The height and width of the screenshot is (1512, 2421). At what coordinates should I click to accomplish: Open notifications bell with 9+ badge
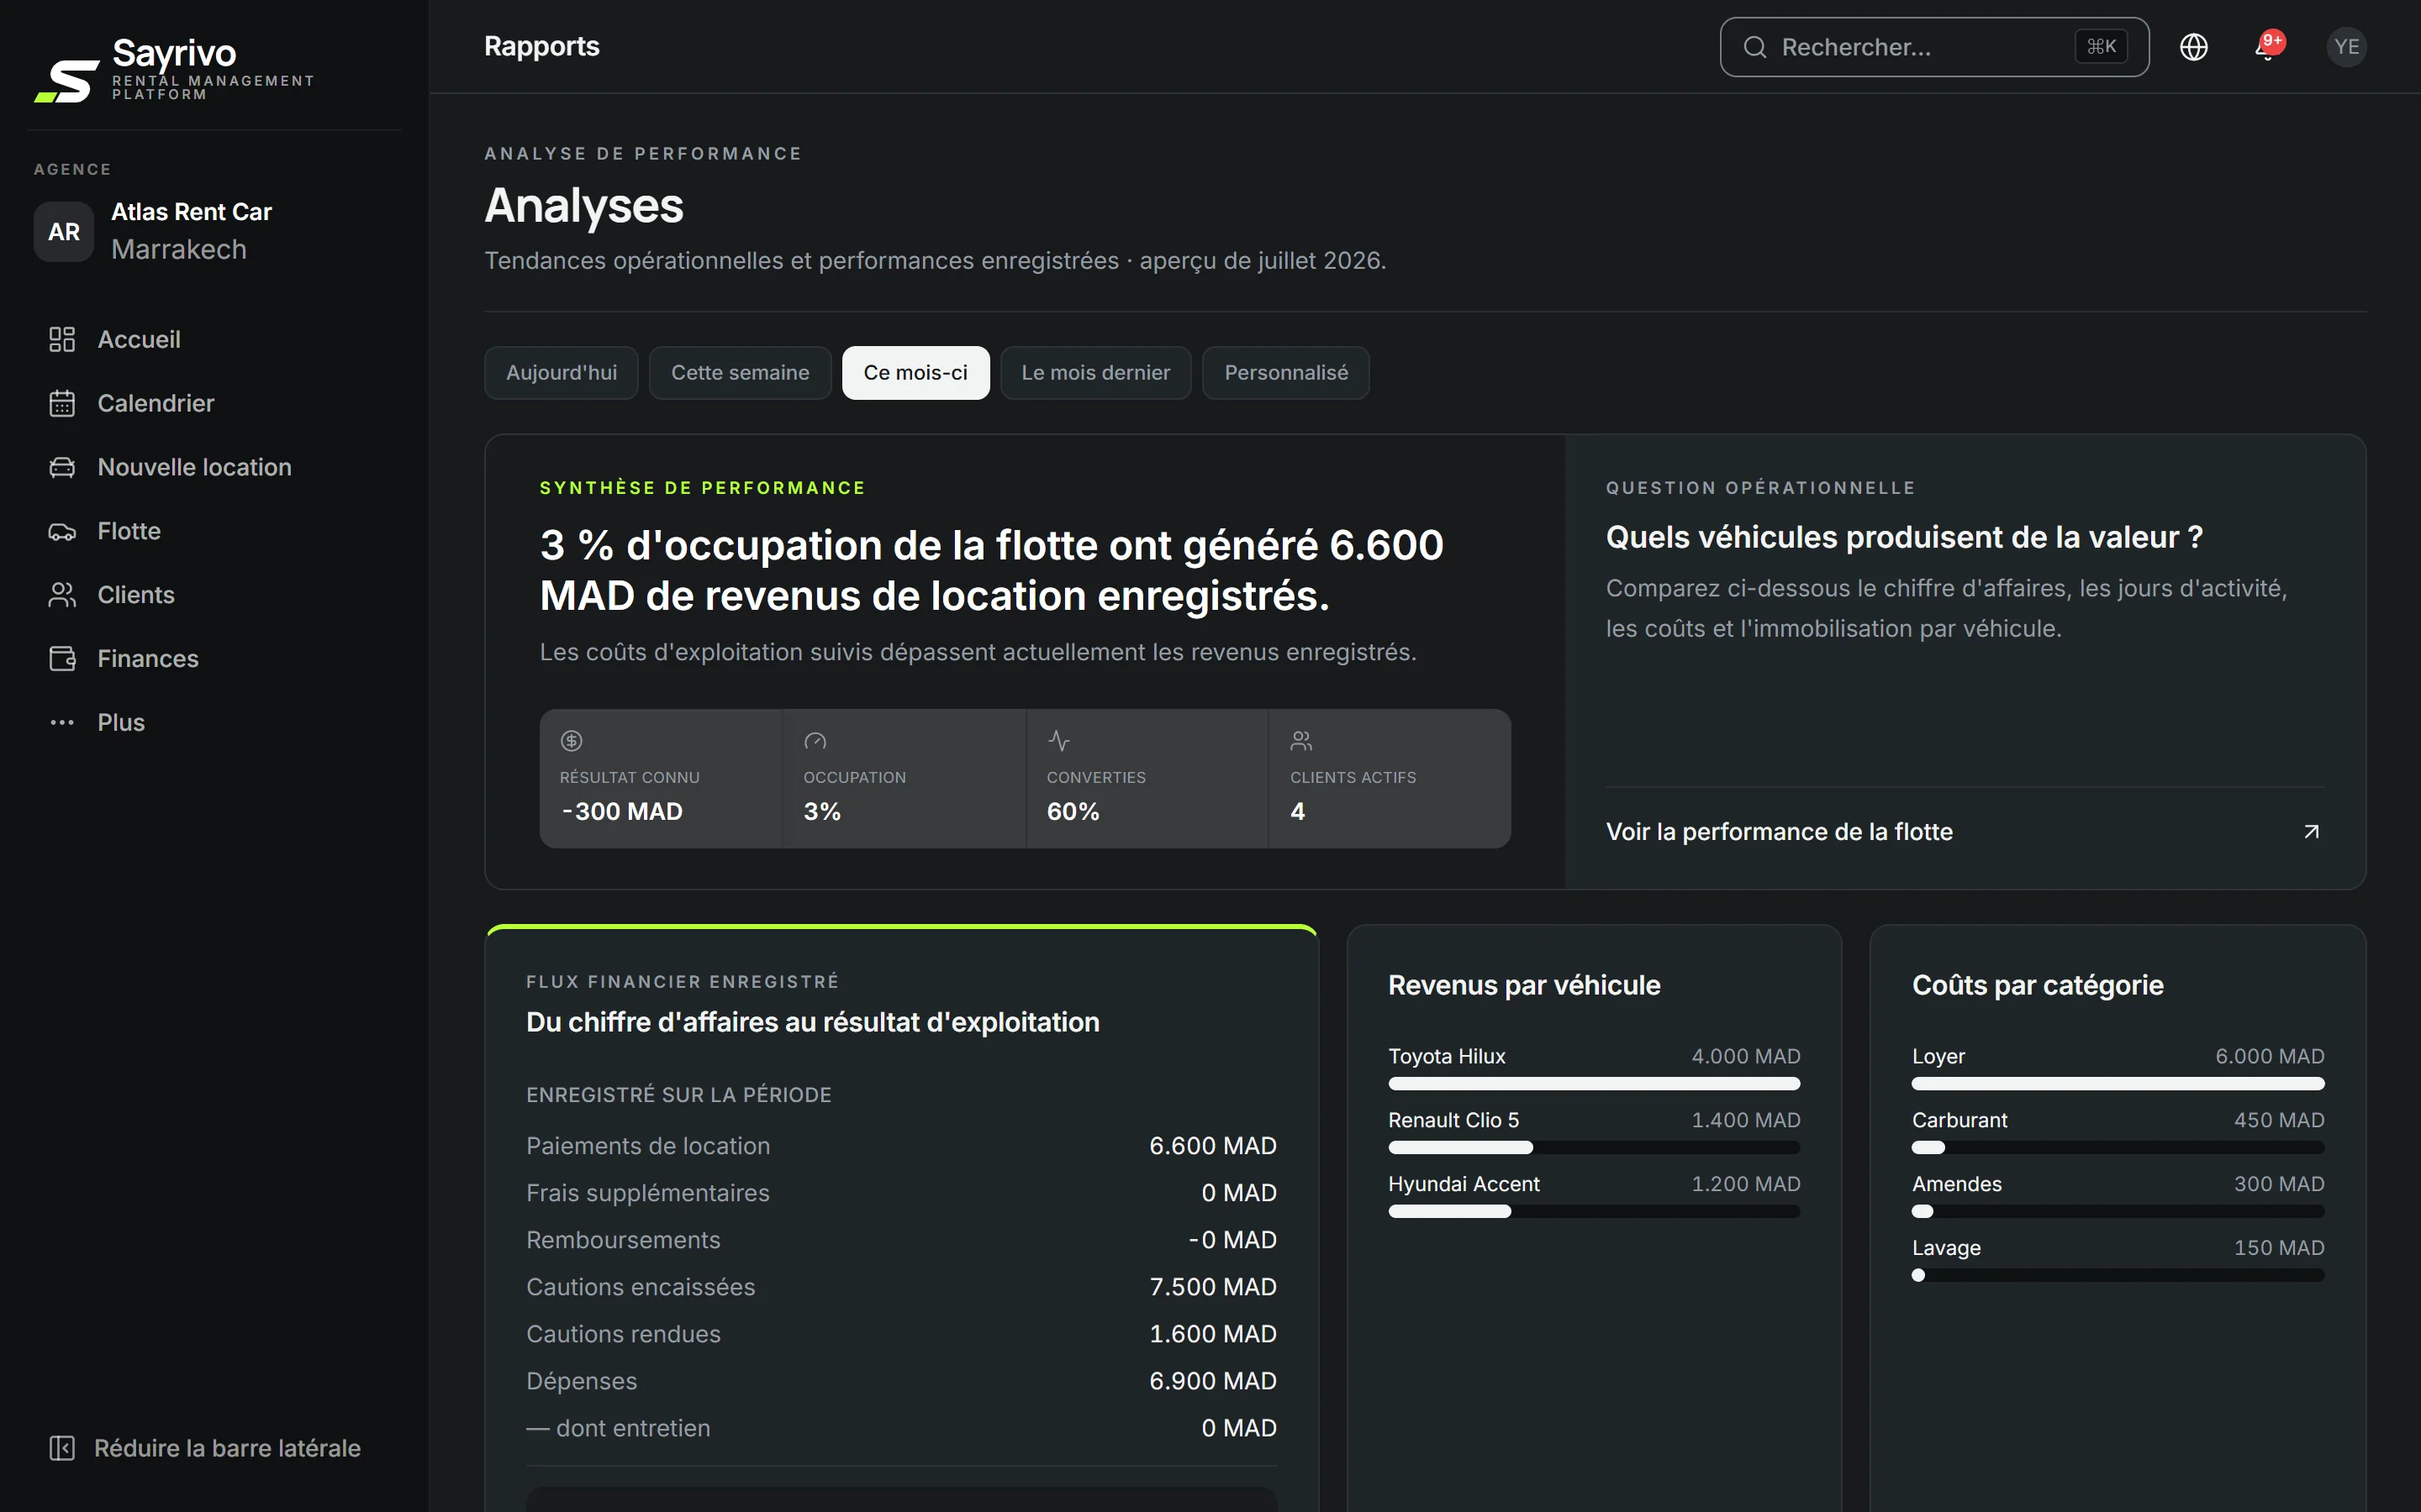coord(2268,46)
